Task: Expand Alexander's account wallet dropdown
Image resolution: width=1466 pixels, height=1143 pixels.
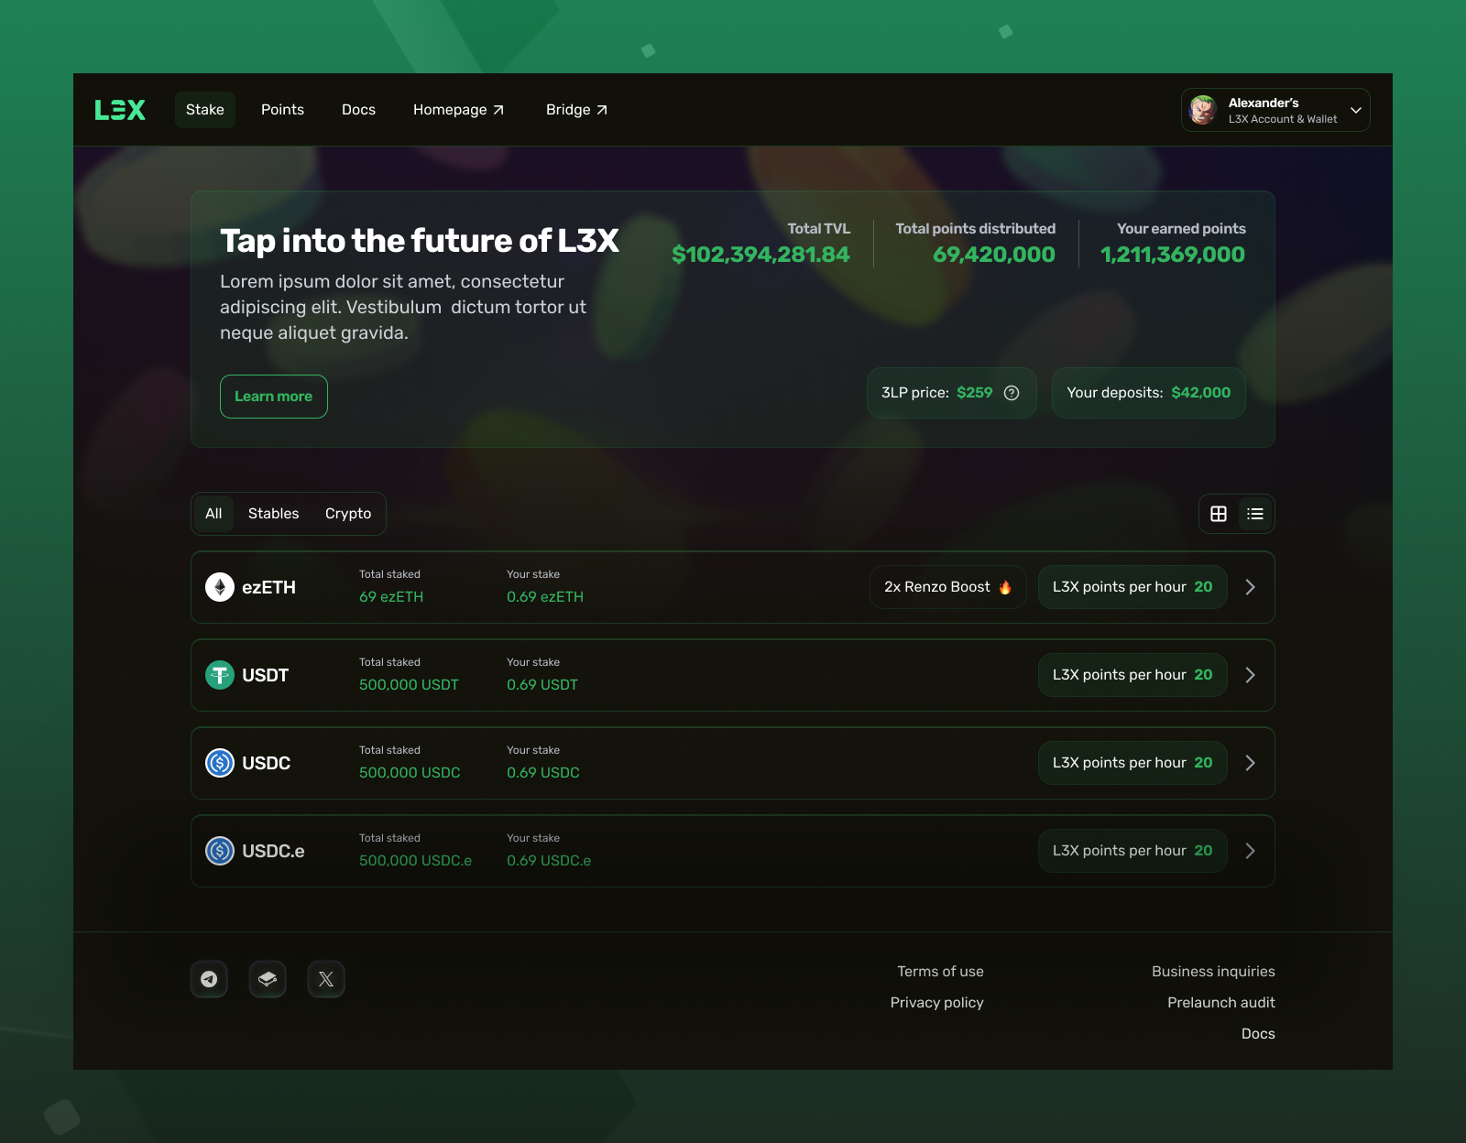Action: coord(1355,110)
